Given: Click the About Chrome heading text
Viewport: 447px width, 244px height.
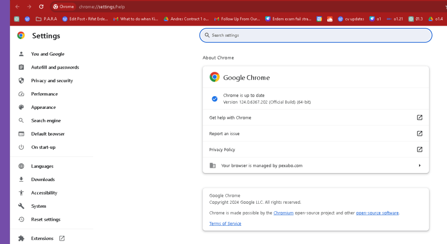Looking at the screenshot, I should [x=218, y=58].
